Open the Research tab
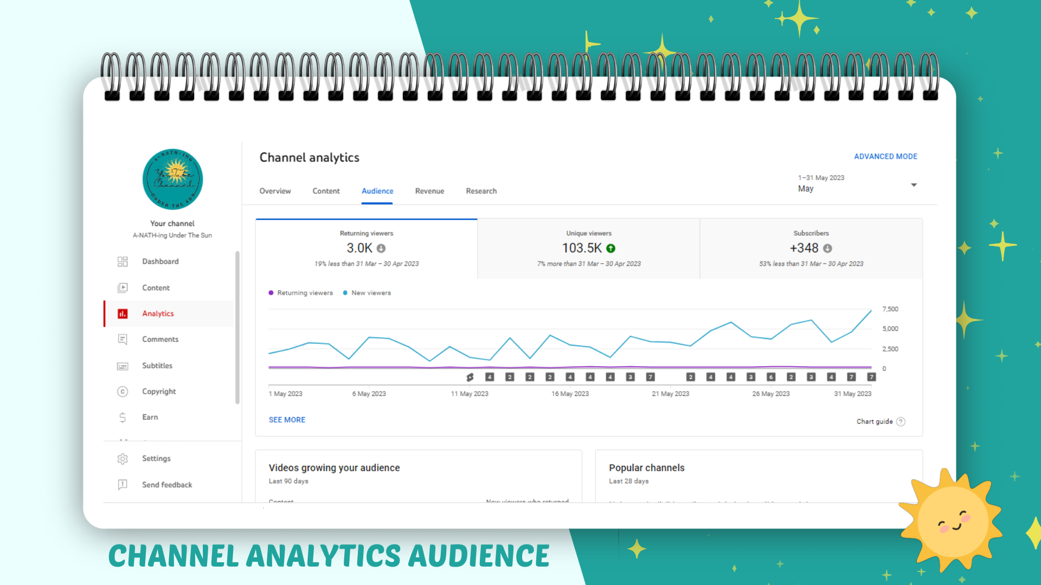The height and width of the screenshot is (585, 1041). [481, 191]
